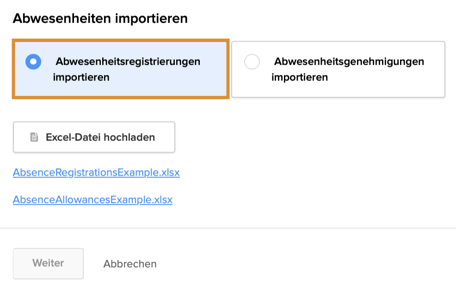Choose the 'Abwesenheitsregistrierungen importieren' option card
The height and width of the screenshot is (294, 456).
click(x=121, y=69)
